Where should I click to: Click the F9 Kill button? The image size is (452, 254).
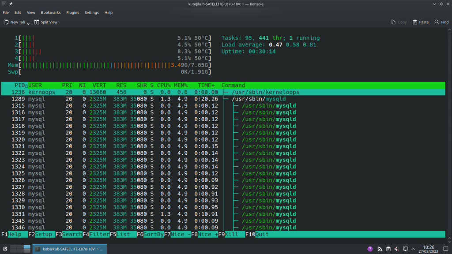click(x=232, y=234)
